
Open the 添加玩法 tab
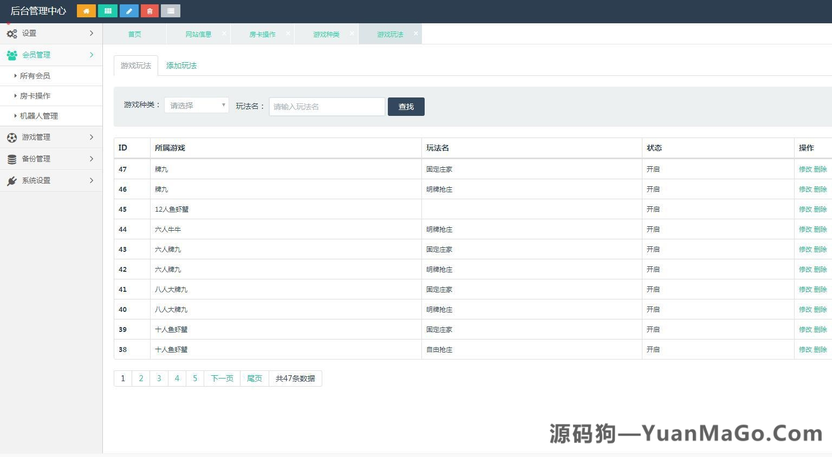(x=181, y=66)
